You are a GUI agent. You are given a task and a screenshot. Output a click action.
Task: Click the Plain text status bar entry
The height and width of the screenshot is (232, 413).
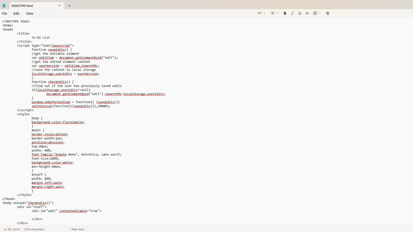(78, 229)
